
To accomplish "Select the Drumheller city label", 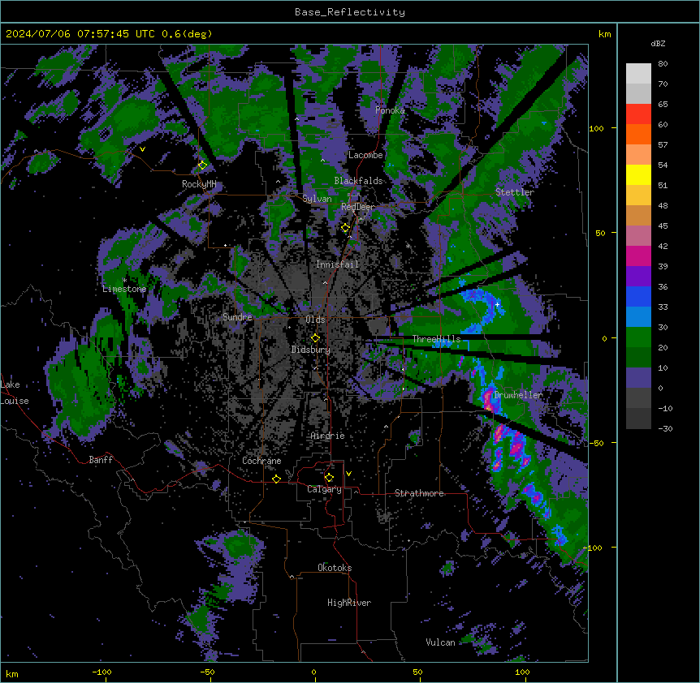I will pos(518,395).
